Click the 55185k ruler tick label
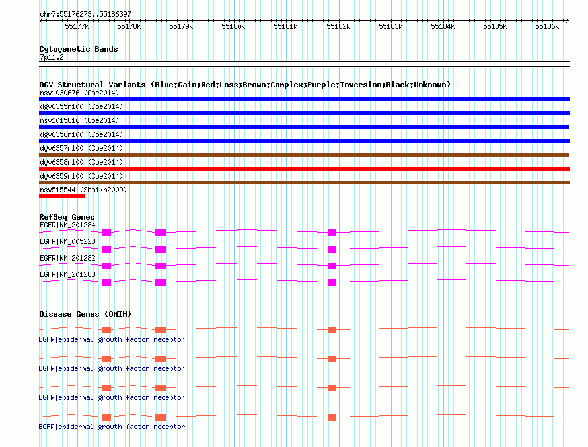 (x=495, y=26)
